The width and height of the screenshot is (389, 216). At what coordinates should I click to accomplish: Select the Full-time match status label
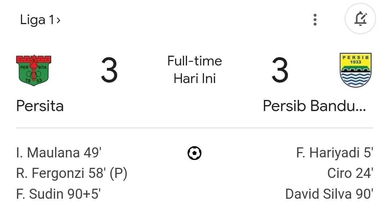194,61
